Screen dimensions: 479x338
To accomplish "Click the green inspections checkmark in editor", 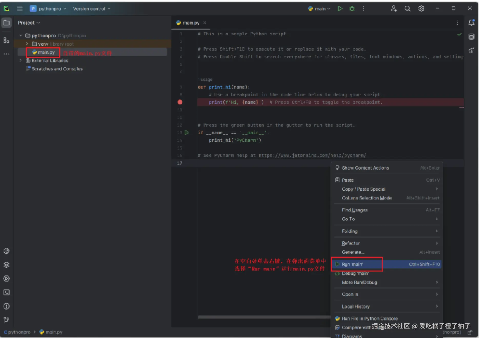I will point(459,34).
